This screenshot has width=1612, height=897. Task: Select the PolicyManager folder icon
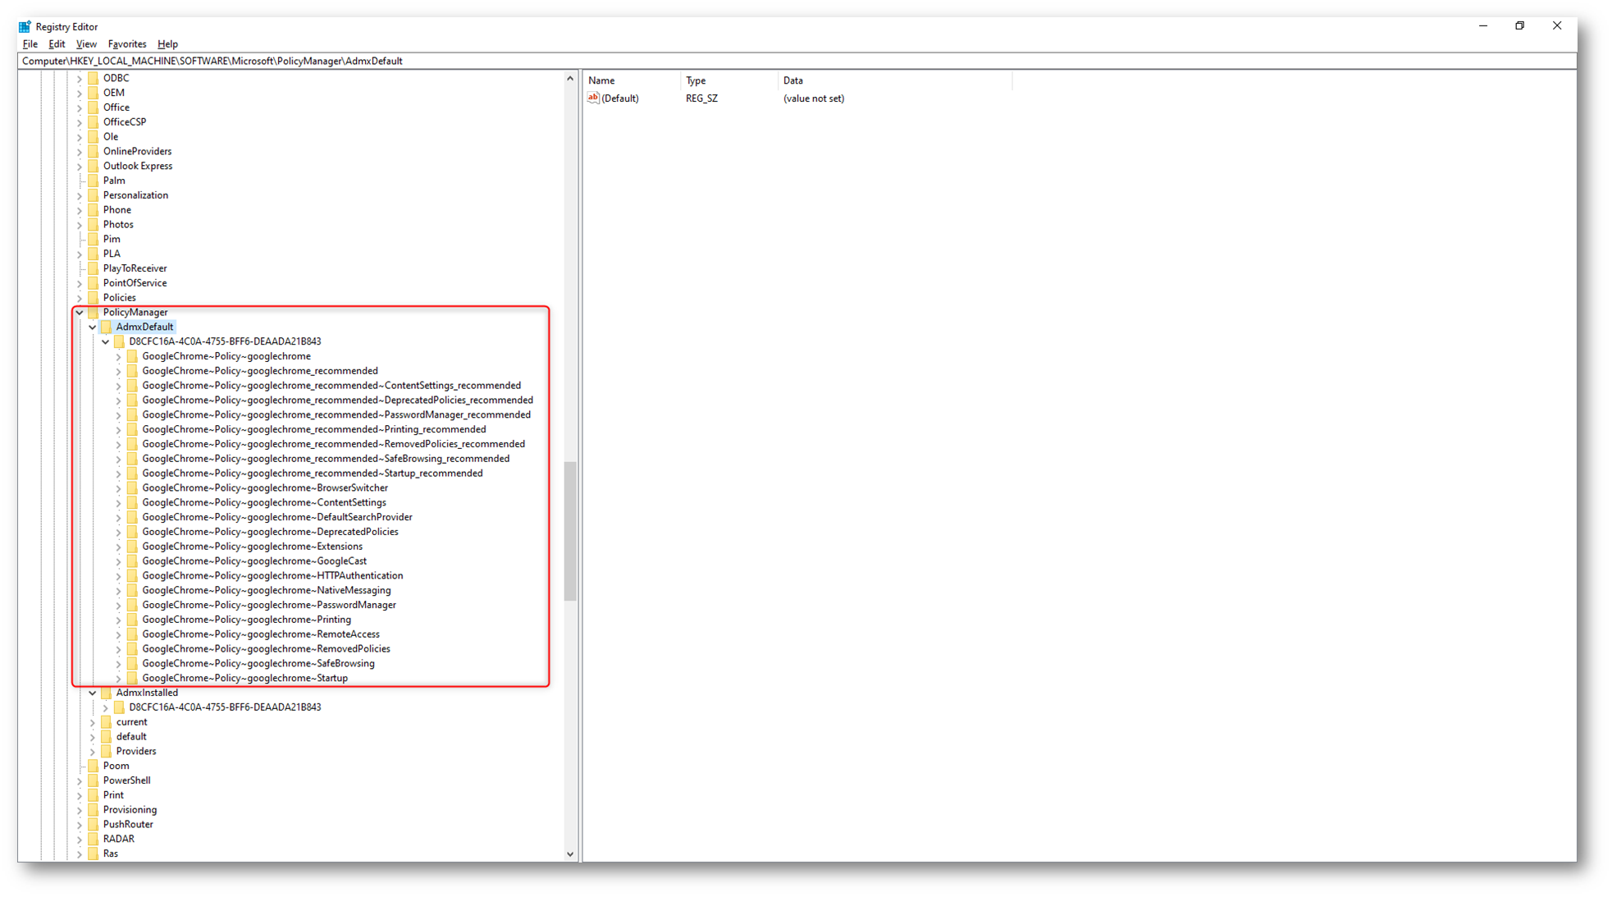pyautogui.click(x=94, y=313)
